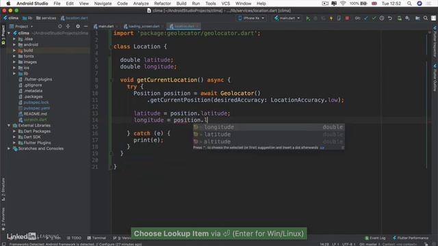This screenshot has width=438, height=246.
Task: Expand Dart SDK library node
Action: tap(14, 137)
